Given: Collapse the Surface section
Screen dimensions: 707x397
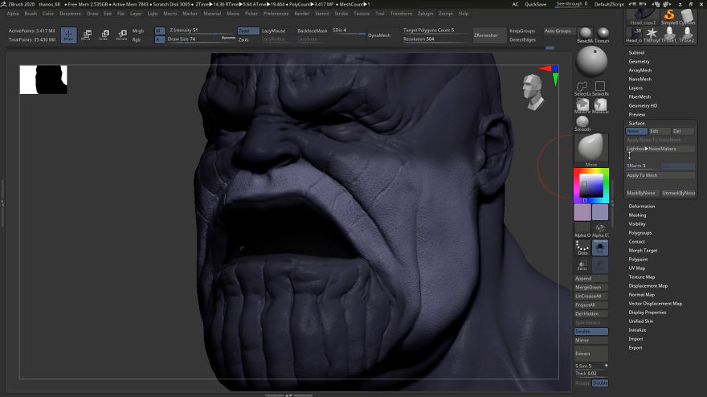Looking at the screenshot, I should pyautogui.click(x=636, y=123).
